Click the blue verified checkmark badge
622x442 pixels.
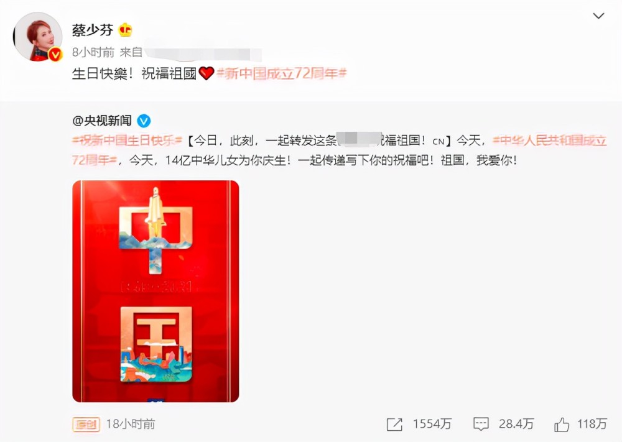coord(144,121)
